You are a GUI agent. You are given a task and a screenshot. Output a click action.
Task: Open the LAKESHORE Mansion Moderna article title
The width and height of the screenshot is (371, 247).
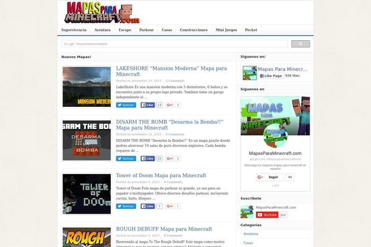pyautogui.click(x=171, y=71)
